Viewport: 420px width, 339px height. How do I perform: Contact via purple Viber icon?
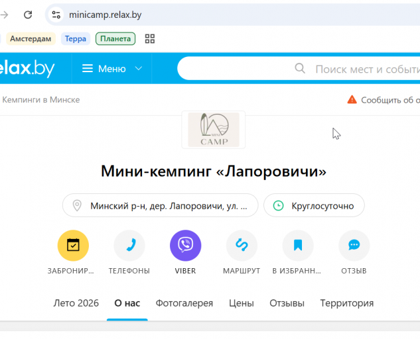185,246
